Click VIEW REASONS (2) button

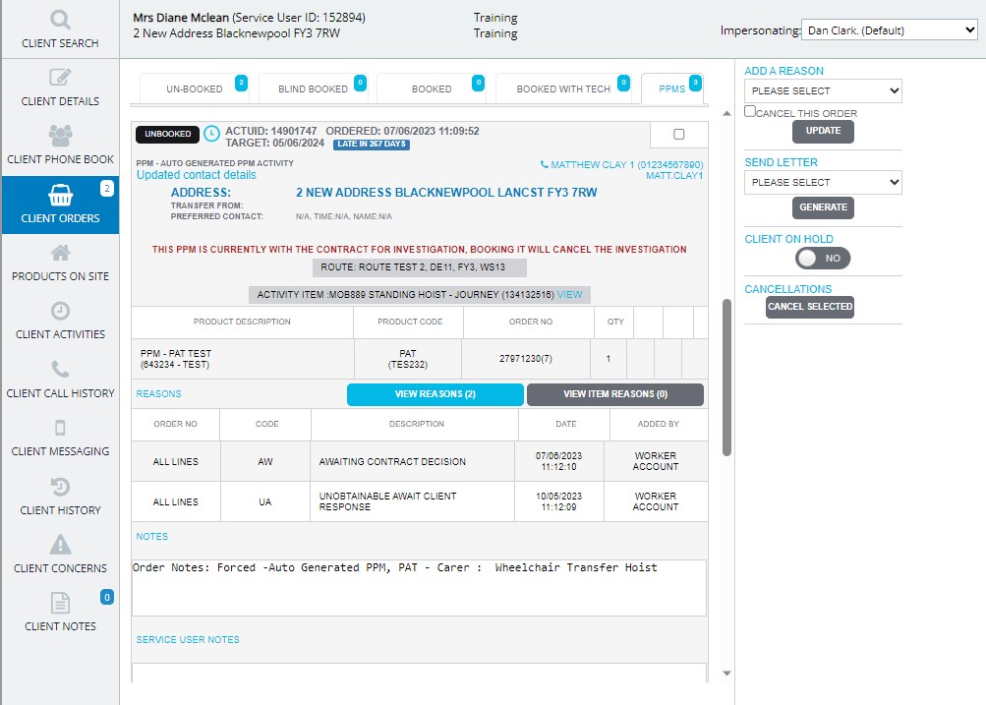[x=435, y=394]
